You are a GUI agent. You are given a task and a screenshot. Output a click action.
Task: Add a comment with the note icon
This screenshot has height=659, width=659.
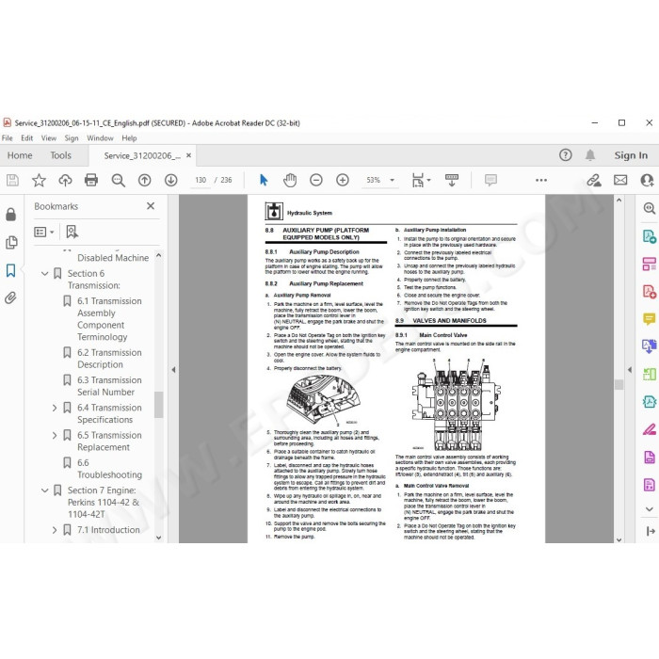tap(490, 181)
